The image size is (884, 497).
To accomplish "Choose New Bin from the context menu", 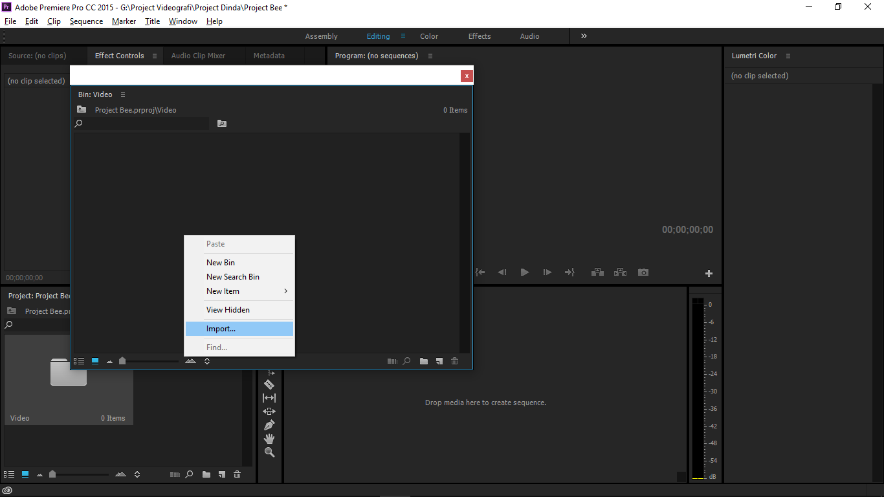I will tap(239, 262).
